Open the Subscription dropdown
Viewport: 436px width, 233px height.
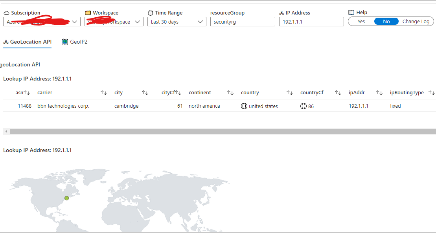click(42, 22)
